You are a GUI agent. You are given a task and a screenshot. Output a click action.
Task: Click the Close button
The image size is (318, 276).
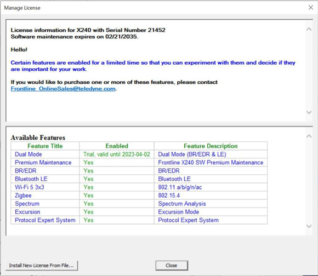pyautogui.click(x=172, y=265)
